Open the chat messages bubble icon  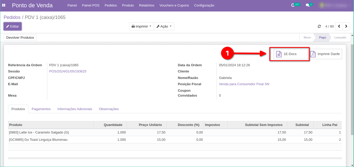(308, 5)
